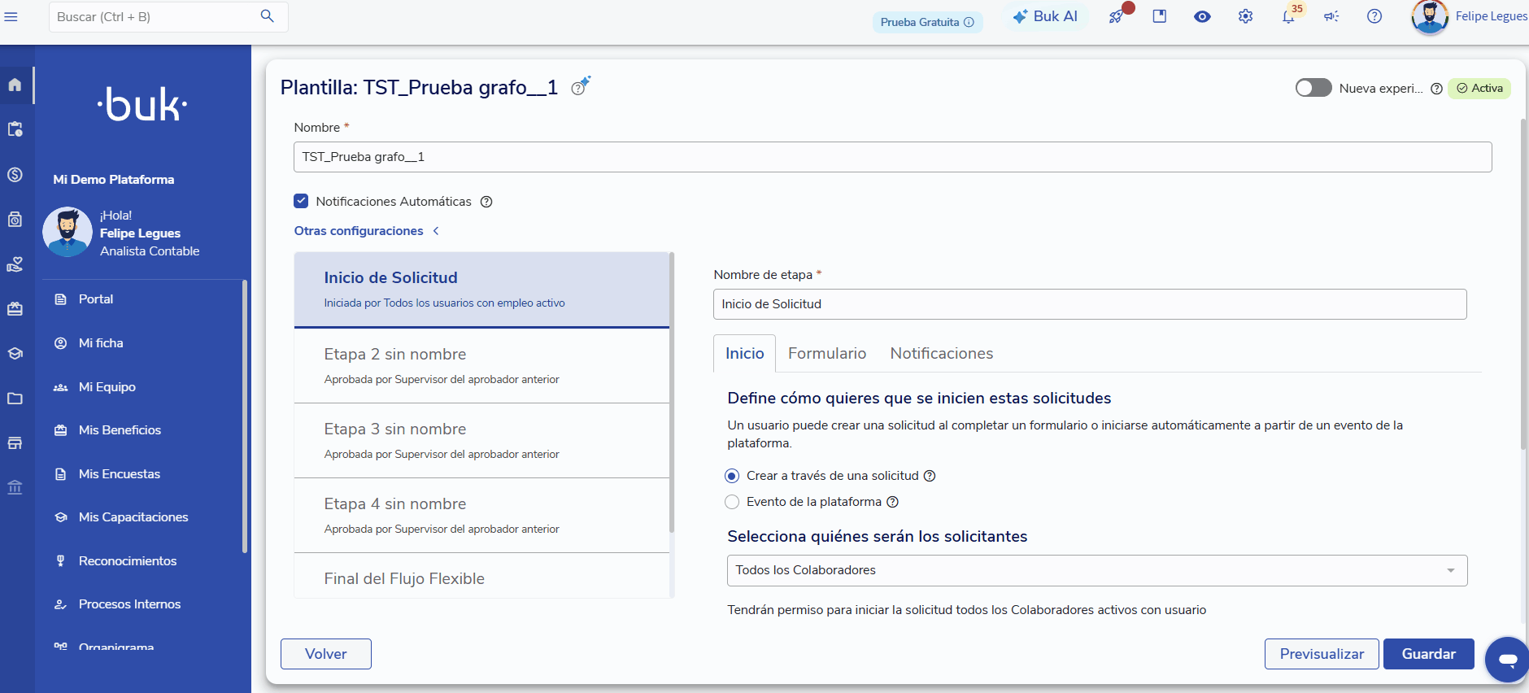Screen dimensions: 1529x693
Task: Click help icon beside Crear a través
Action: tap(930, 476)
